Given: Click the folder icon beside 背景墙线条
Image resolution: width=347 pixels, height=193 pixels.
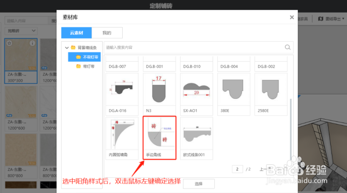Looking at the screenshot, I should [x=73, y=48].
